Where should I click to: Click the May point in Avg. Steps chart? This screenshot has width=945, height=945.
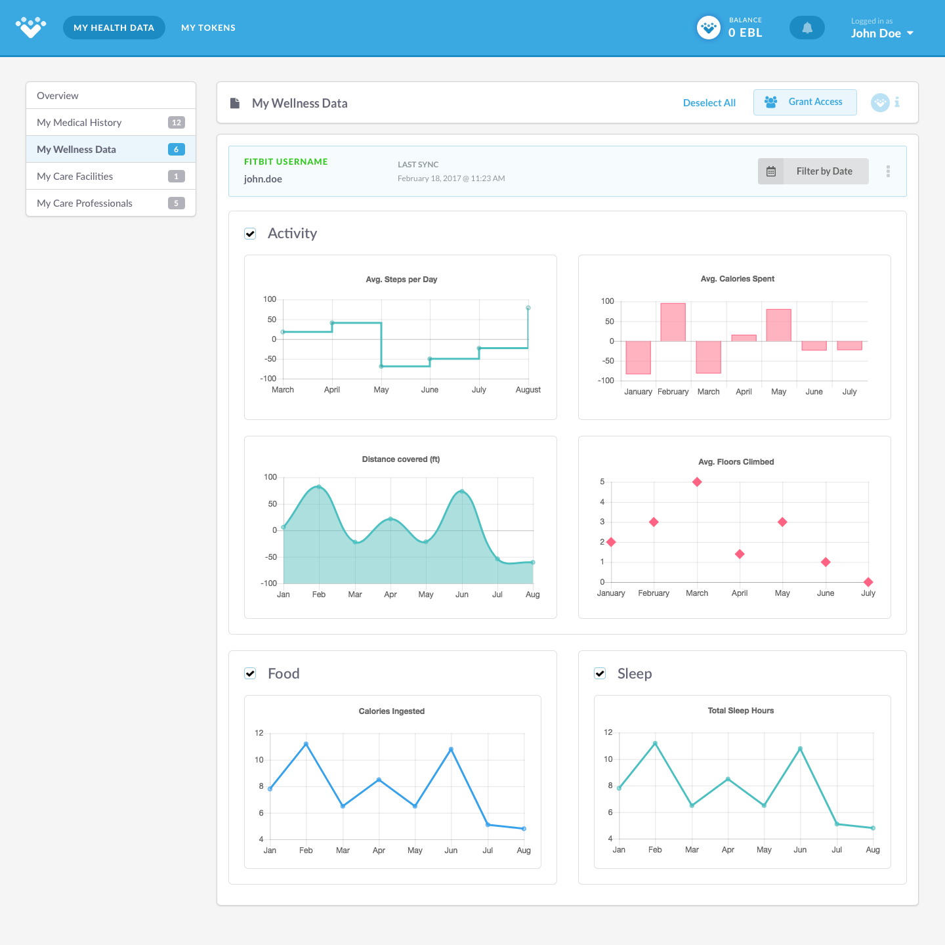point(381,366)
